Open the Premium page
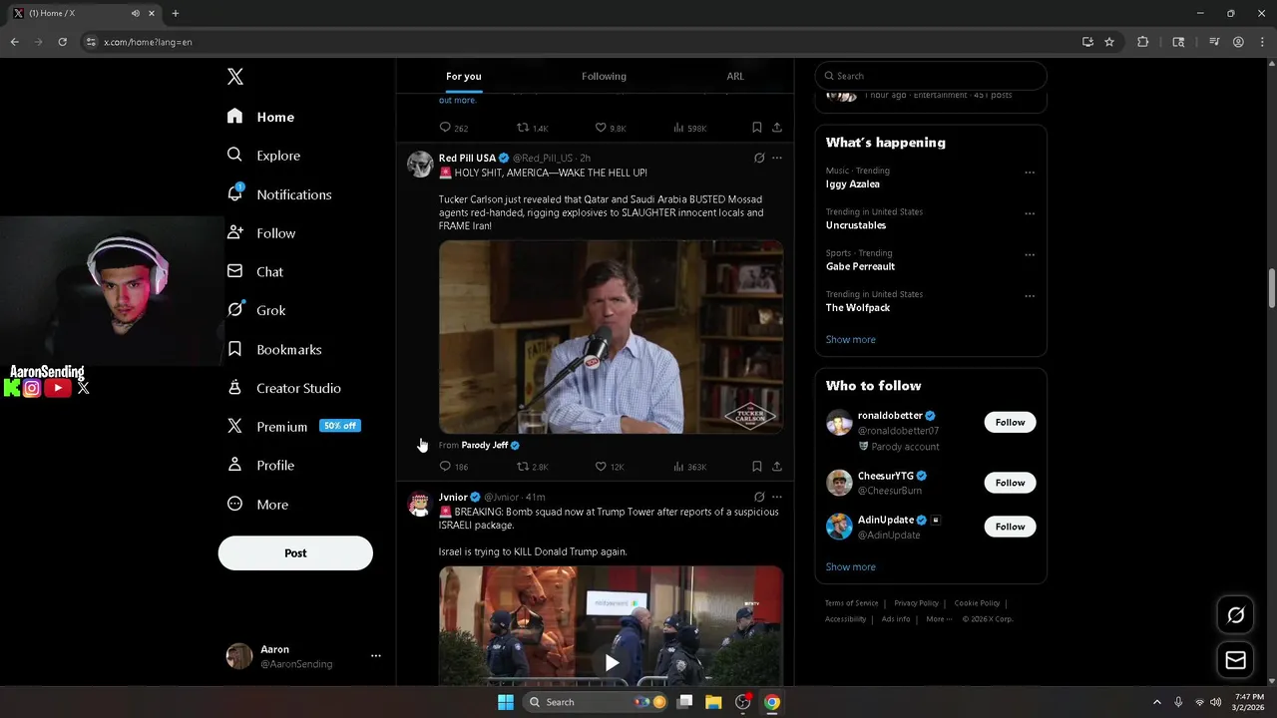1277x718 pixels. click(x=292, y=427)
